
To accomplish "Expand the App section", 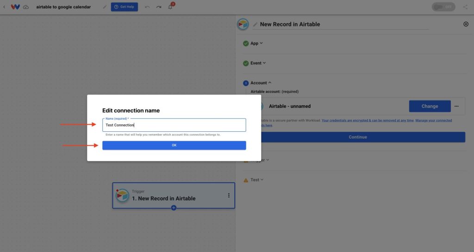I will 256,43.
